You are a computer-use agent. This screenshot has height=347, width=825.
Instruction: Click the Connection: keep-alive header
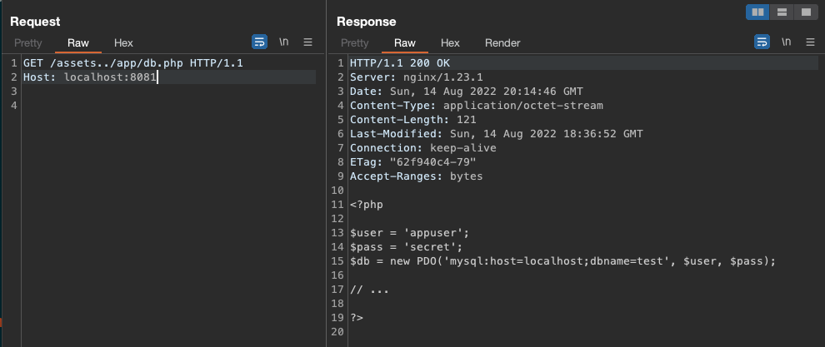tap(423, 148)
